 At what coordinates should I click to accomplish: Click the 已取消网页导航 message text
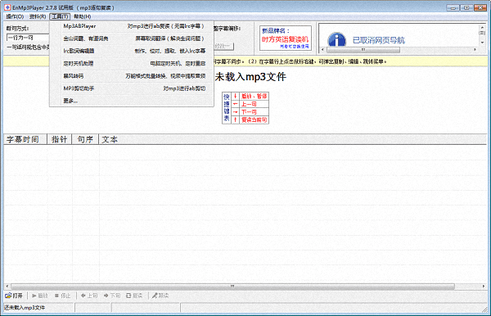pyautogui.click(x=379, y=40)
